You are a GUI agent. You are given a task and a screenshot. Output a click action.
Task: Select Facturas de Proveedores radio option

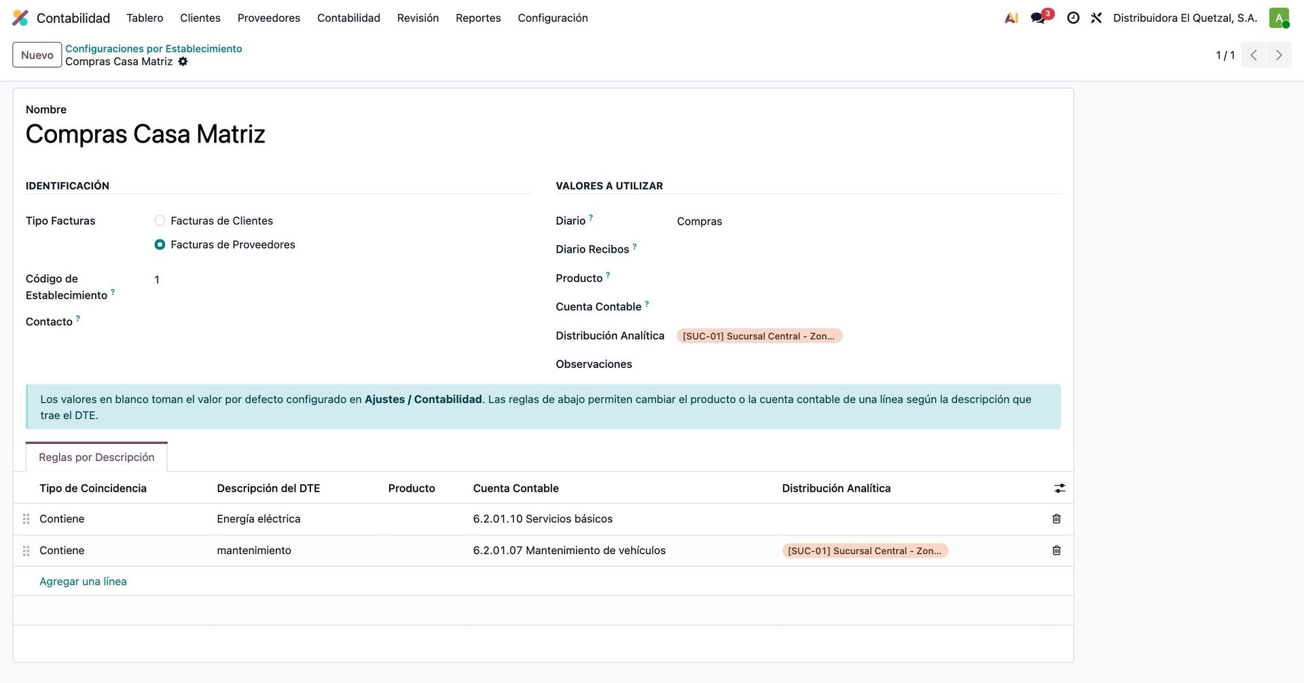160,244
